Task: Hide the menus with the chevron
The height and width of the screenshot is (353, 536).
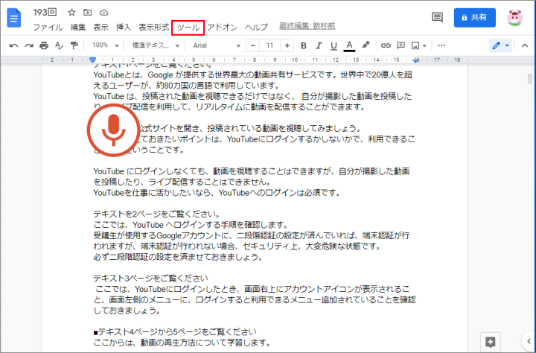Action: click(x=525, y=45)
